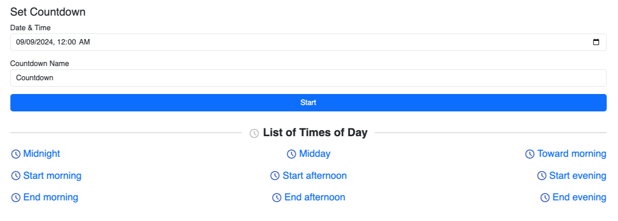The height and width of the screenshot is (221, 618).
Task: Focus the Countdown Name text field
Action: 308,78
